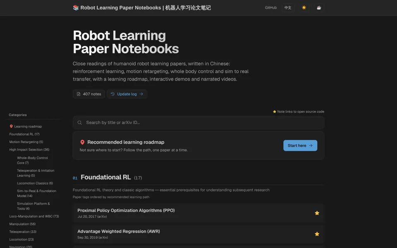Click the document icon beside 407 notes
This screenshot has width=397, height=248.
click(x=79, y=94)
